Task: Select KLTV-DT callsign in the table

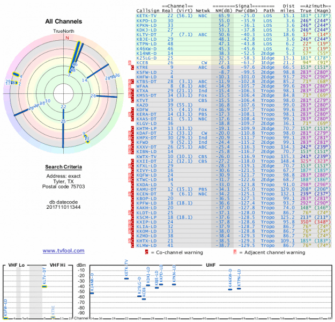Action: [146, 35]
